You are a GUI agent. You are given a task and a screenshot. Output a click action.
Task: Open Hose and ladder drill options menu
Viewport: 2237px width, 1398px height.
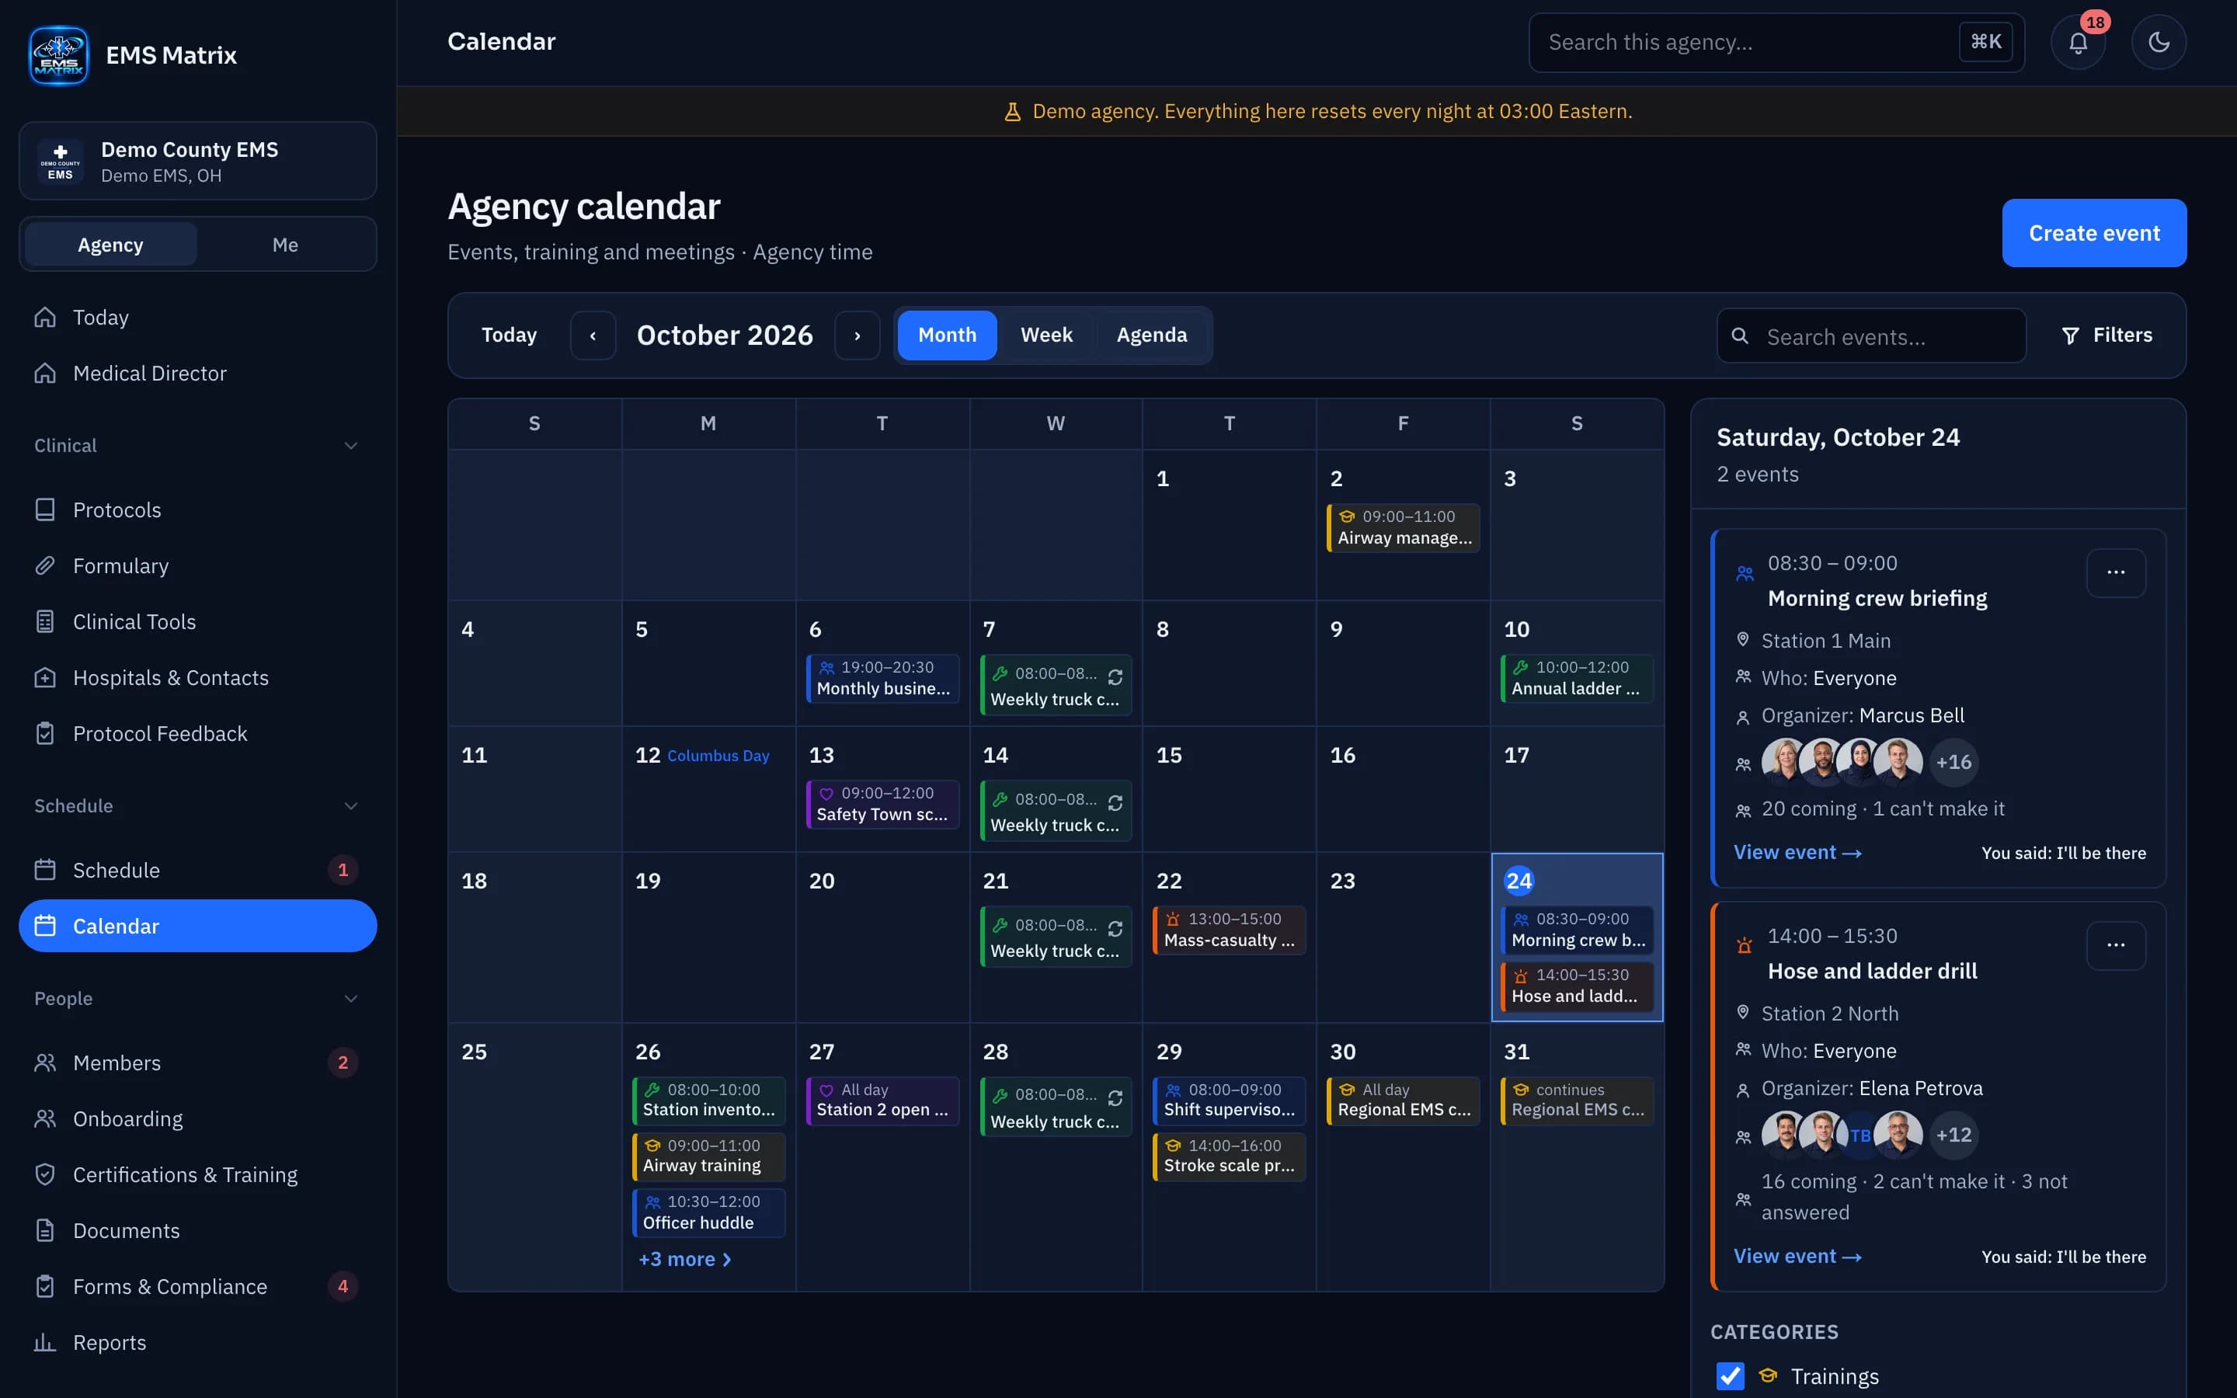pyautogui.click(x=2116, y=945)
